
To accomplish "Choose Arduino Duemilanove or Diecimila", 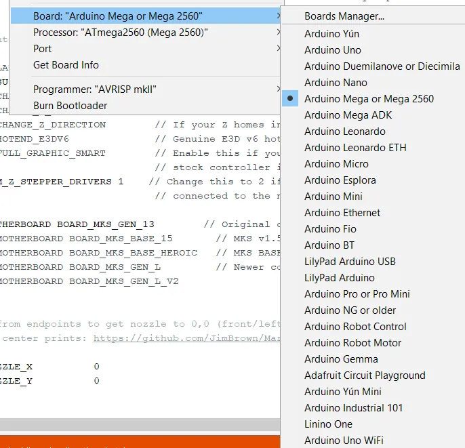I will click(x=382, y=66).
